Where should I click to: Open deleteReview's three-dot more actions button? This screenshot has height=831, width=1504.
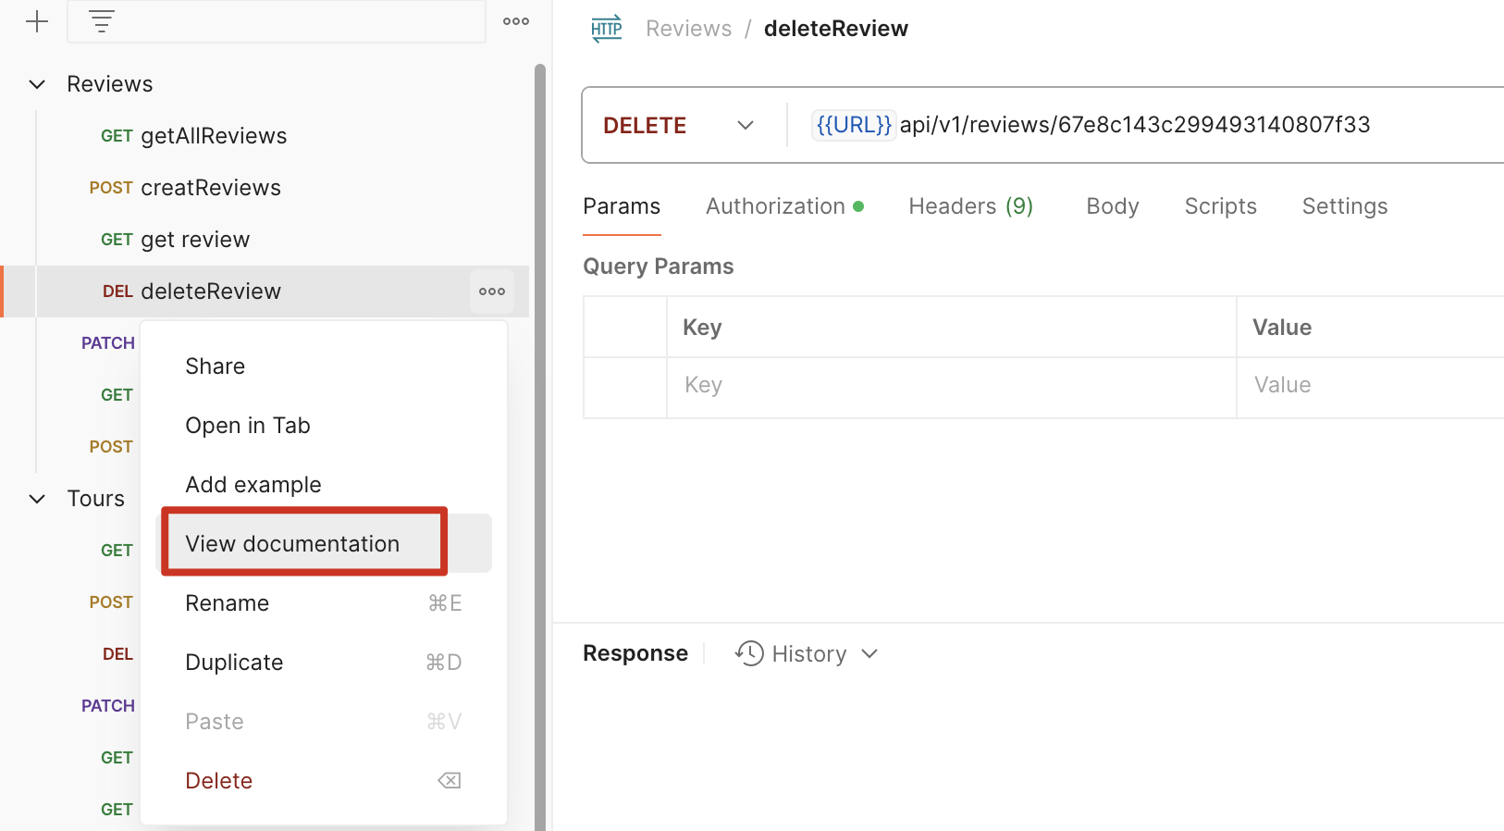pyautogui.click(x=491, y=291)
